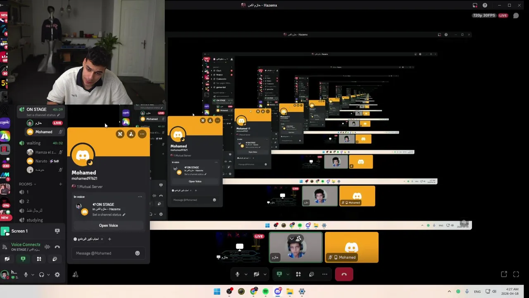Open Spotify from the taskbar

(x=265, y=291)
